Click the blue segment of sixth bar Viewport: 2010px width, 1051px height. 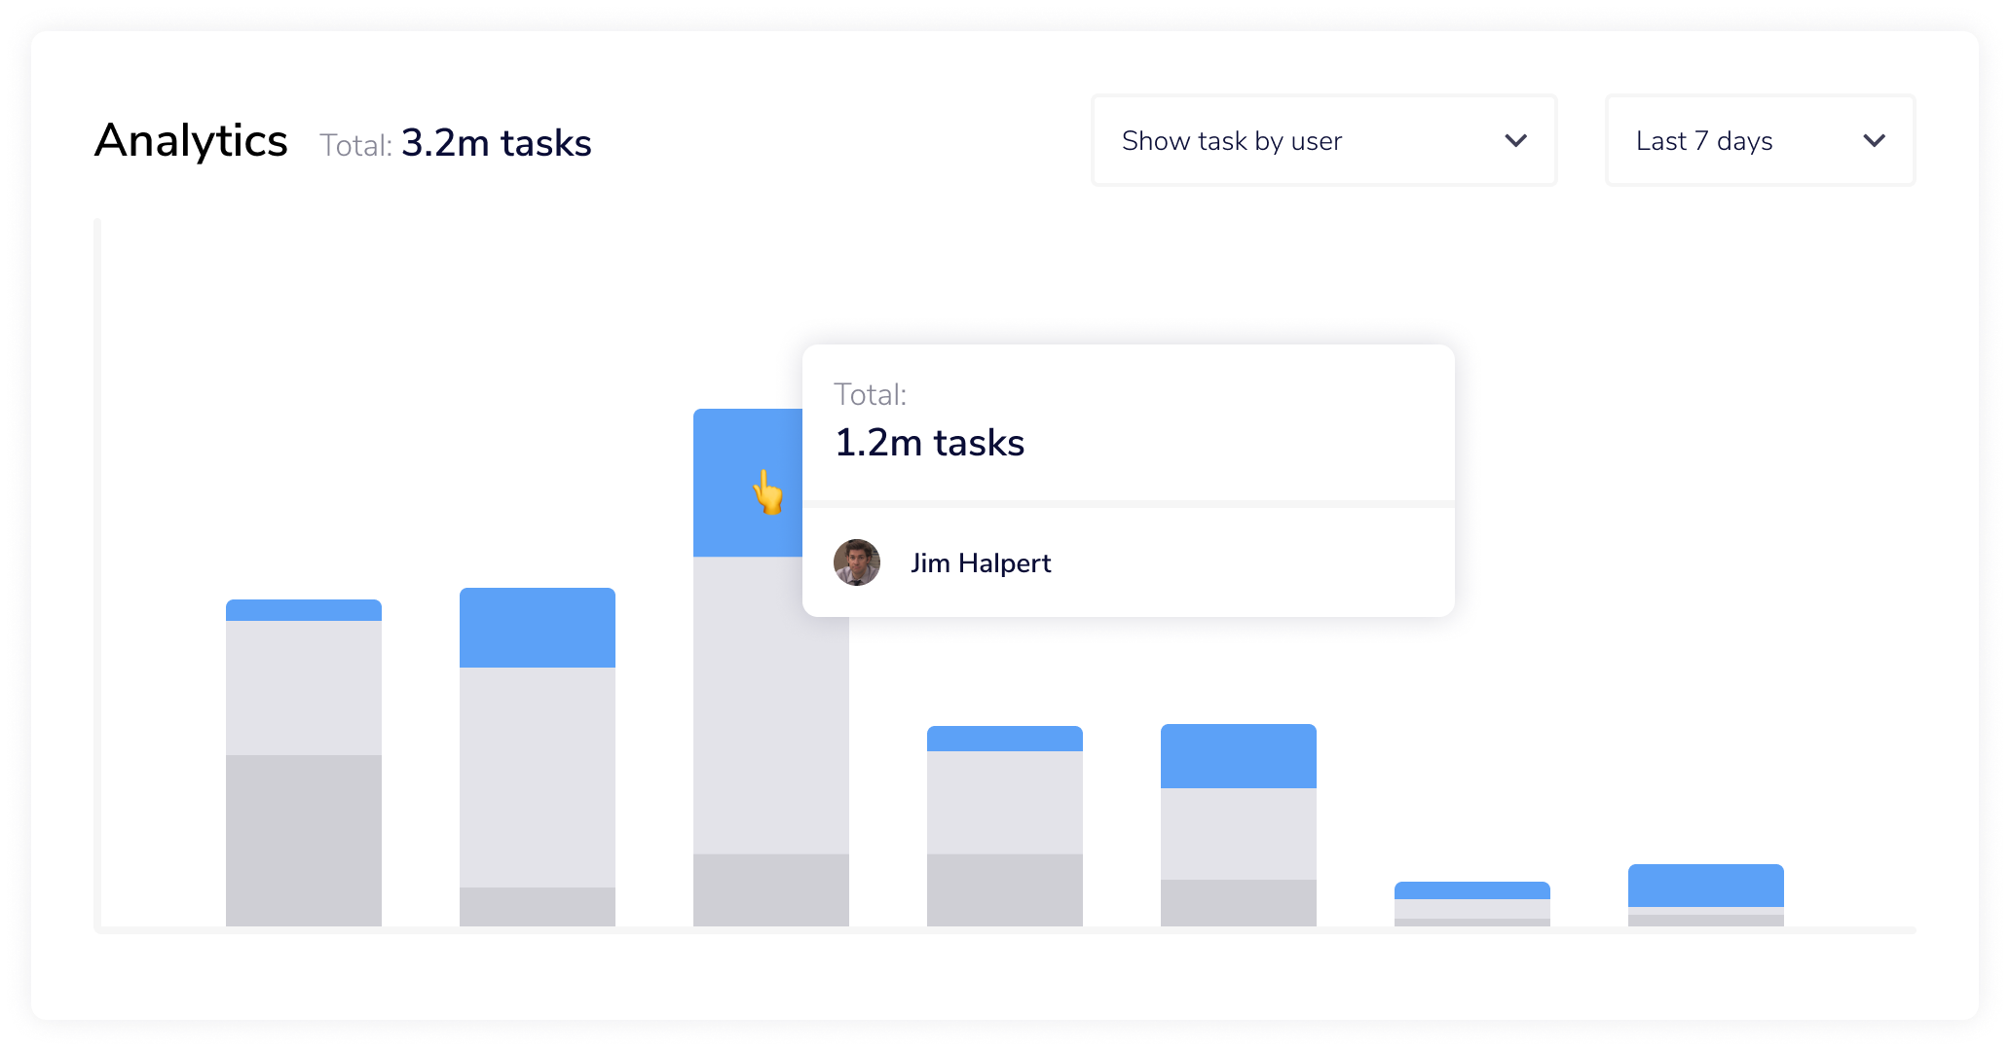point(1472,890)
